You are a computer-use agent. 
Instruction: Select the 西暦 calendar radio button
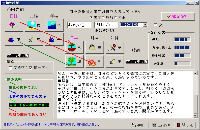[x=91, y=18]
